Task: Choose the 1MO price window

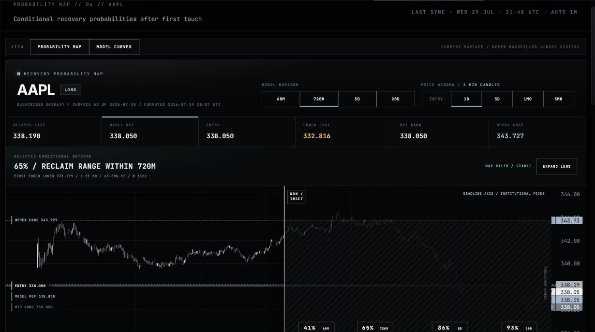Action: (528, 99)
